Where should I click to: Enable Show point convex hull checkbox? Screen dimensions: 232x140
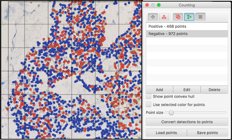pos(149,96)
